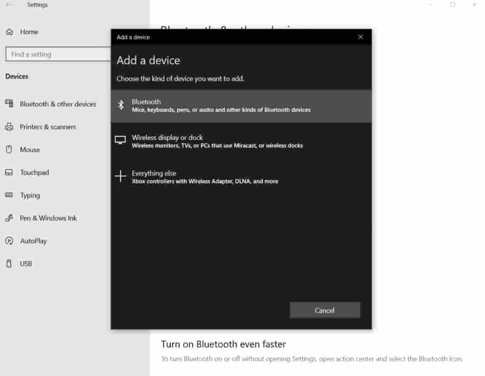The image size is (485, 376).
Task: Click the AutoPlay icon in sidebar
Action: pyautogui.click(x=9, y=241)
